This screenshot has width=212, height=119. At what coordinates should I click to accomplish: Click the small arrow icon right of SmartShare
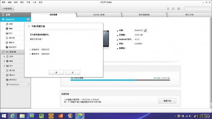29,85
